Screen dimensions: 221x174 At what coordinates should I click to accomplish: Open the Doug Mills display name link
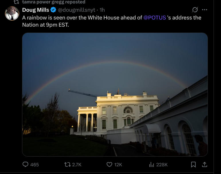click(36, 10)
